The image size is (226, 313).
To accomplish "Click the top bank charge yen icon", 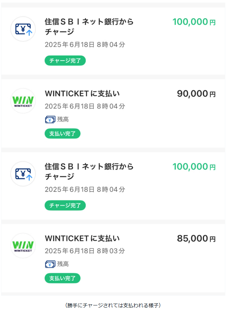I will pyautogui.click(x=23, y=29).
